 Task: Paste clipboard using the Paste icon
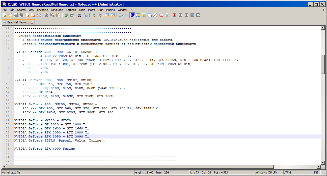point(58,15)
